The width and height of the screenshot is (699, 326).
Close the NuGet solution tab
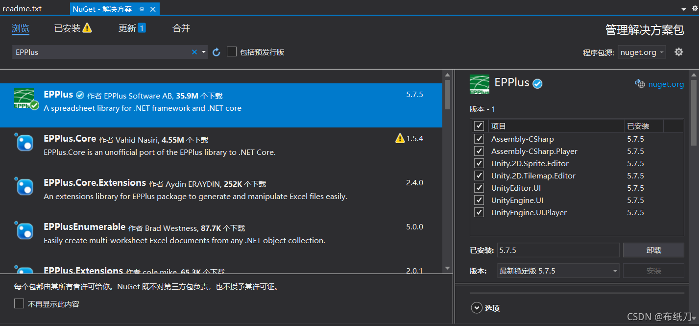(153, 9)
